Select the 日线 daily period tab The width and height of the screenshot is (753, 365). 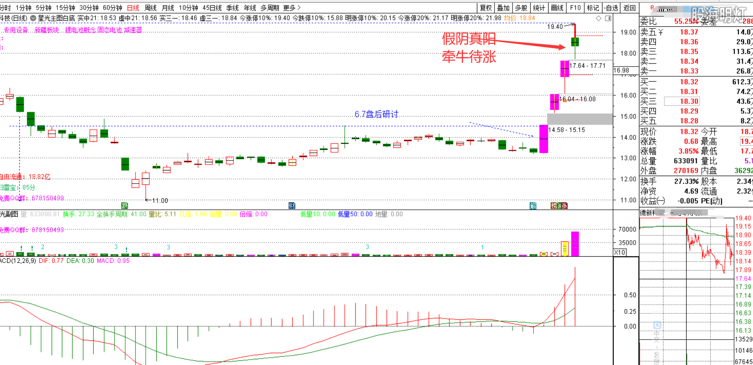133,8
